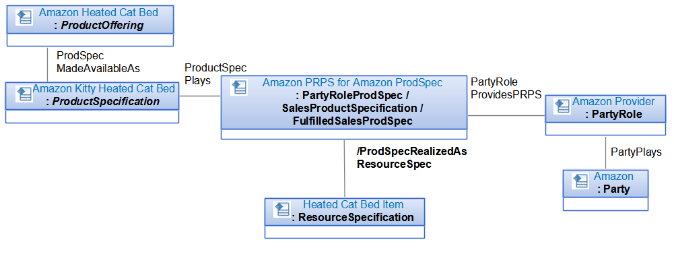Click the FulfilledSalesProdSpec classifier line

[x=352, y=121]
